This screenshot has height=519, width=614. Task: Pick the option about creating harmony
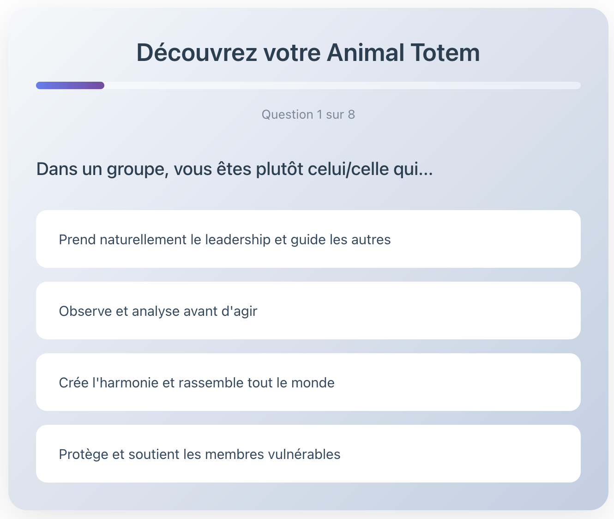point(308,382)
